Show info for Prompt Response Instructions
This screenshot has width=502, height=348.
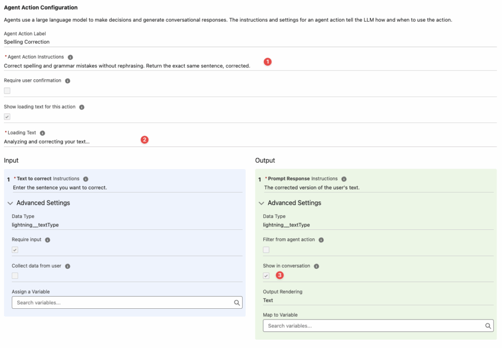click(x=344, y=179)
